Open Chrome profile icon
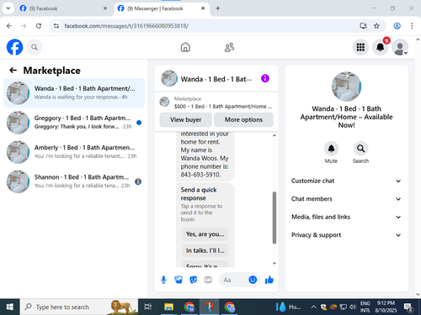Screen dimensions: 421x315 [397, 26]
